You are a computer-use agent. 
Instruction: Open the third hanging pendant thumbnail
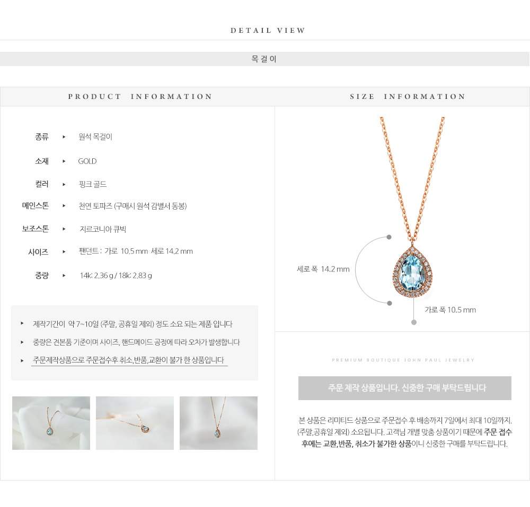[218, 423]
